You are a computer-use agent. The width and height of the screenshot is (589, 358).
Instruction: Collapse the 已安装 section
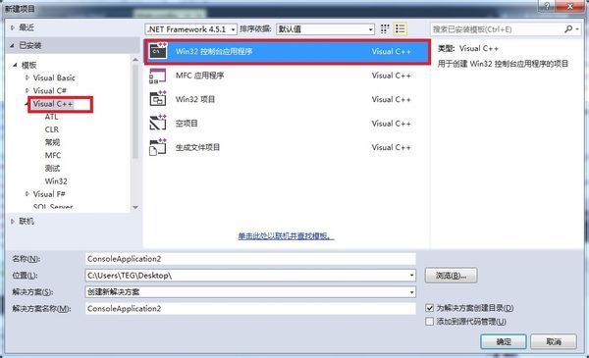[x=13, y=45]
